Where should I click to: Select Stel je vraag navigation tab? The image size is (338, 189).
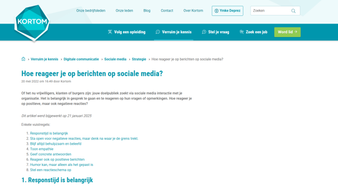point(215,32)
